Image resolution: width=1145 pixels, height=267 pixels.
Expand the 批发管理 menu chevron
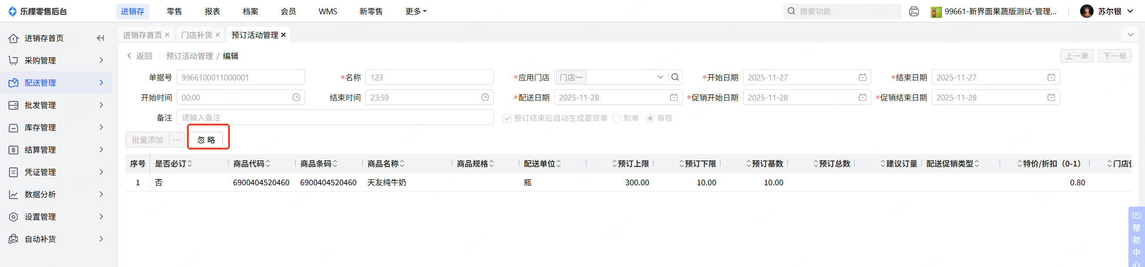point(101,105)
